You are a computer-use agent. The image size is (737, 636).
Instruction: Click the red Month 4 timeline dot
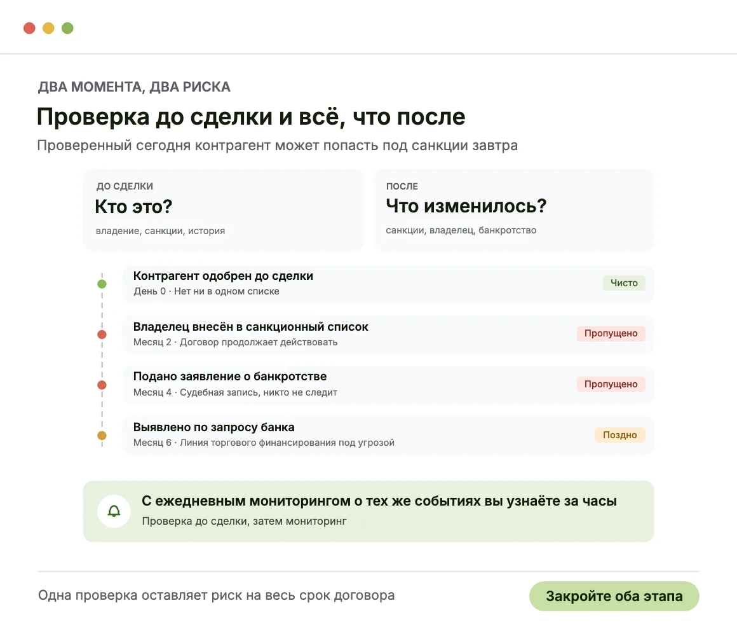click(x=102, y=385)
